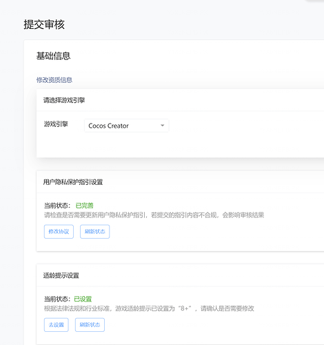Screen dimensions: 324x345
Task: Click the green 已完善 status text
Action: tap(85, 206)
